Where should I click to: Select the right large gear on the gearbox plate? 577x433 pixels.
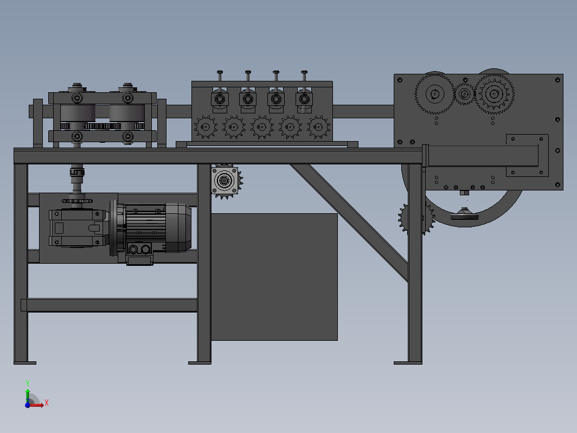494,94
